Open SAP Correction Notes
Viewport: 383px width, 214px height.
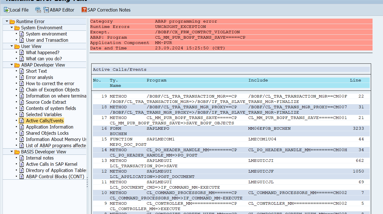pos(106,10)
